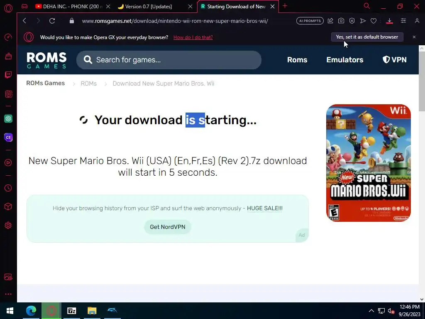Click ROMs breadcrumb link
Viewport: 425px width, 319px height.
89,83
